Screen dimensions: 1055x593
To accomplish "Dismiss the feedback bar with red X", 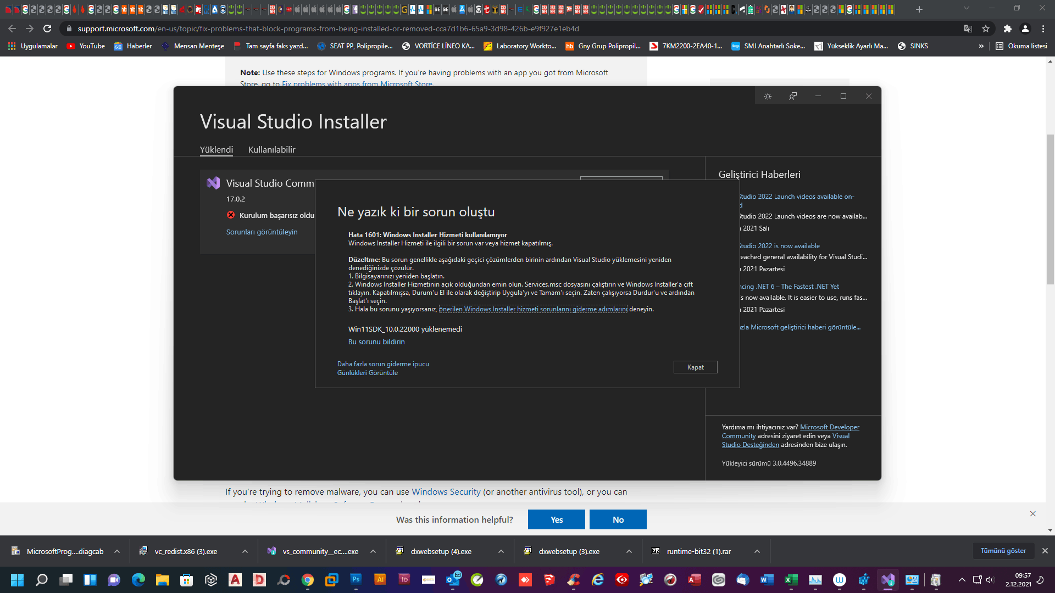I will pos(1033,514).
